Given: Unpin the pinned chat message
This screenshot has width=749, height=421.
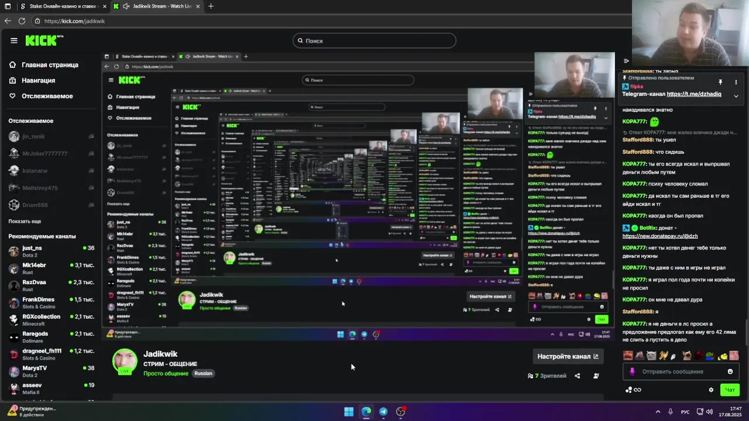Looking at the screenshot, I should (720, 82).
